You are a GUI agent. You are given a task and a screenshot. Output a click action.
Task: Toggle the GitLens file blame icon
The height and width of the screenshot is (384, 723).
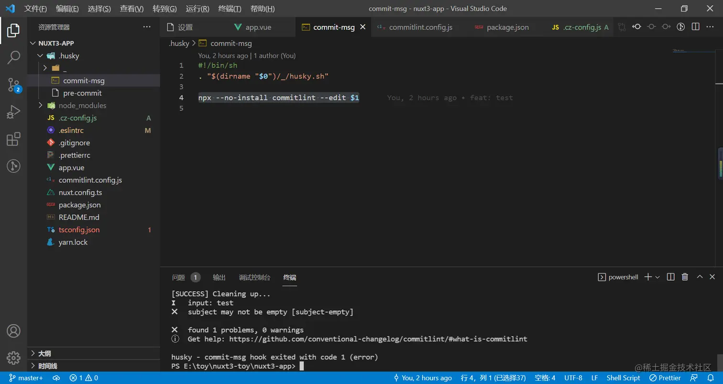point(681,27)
